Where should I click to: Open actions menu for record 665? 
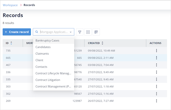tap(156, 58)
